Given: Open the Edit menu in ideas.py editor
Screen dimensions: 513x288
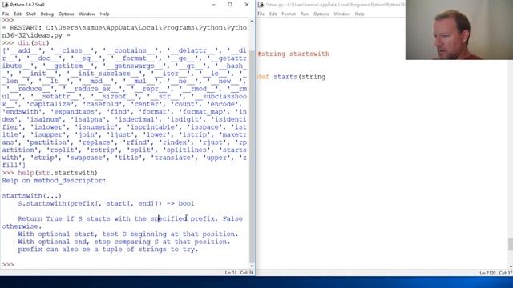Looking at the screenshot, I should [x=273, y=14].
